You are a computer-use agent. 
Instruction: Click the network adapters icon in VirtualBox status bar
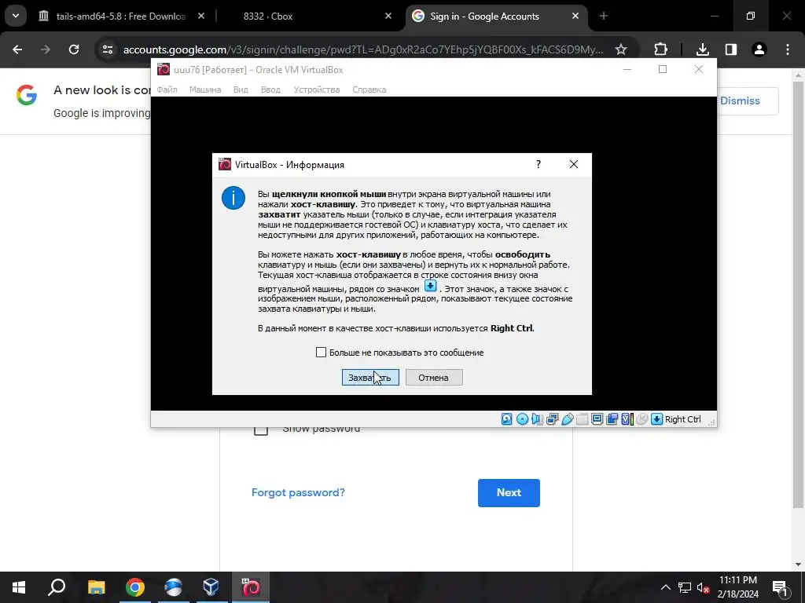coord(553,419)
